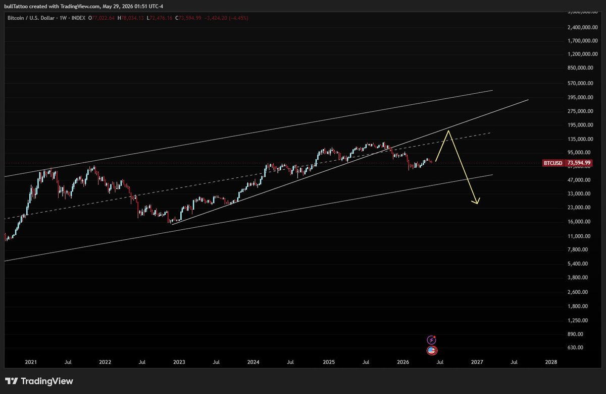Image resolution: width=606 pixels, height=394 pixels.
Task: Click the 1W interval in the chart legend
Action: coord(63,18)
